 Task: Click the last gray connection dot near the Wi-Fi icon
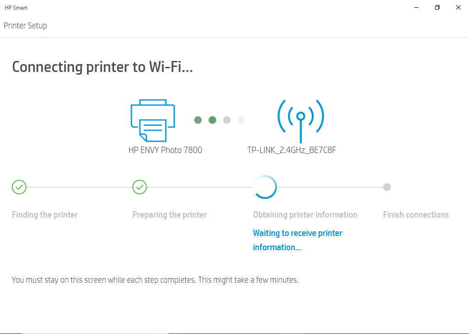[x=241, y=120]
